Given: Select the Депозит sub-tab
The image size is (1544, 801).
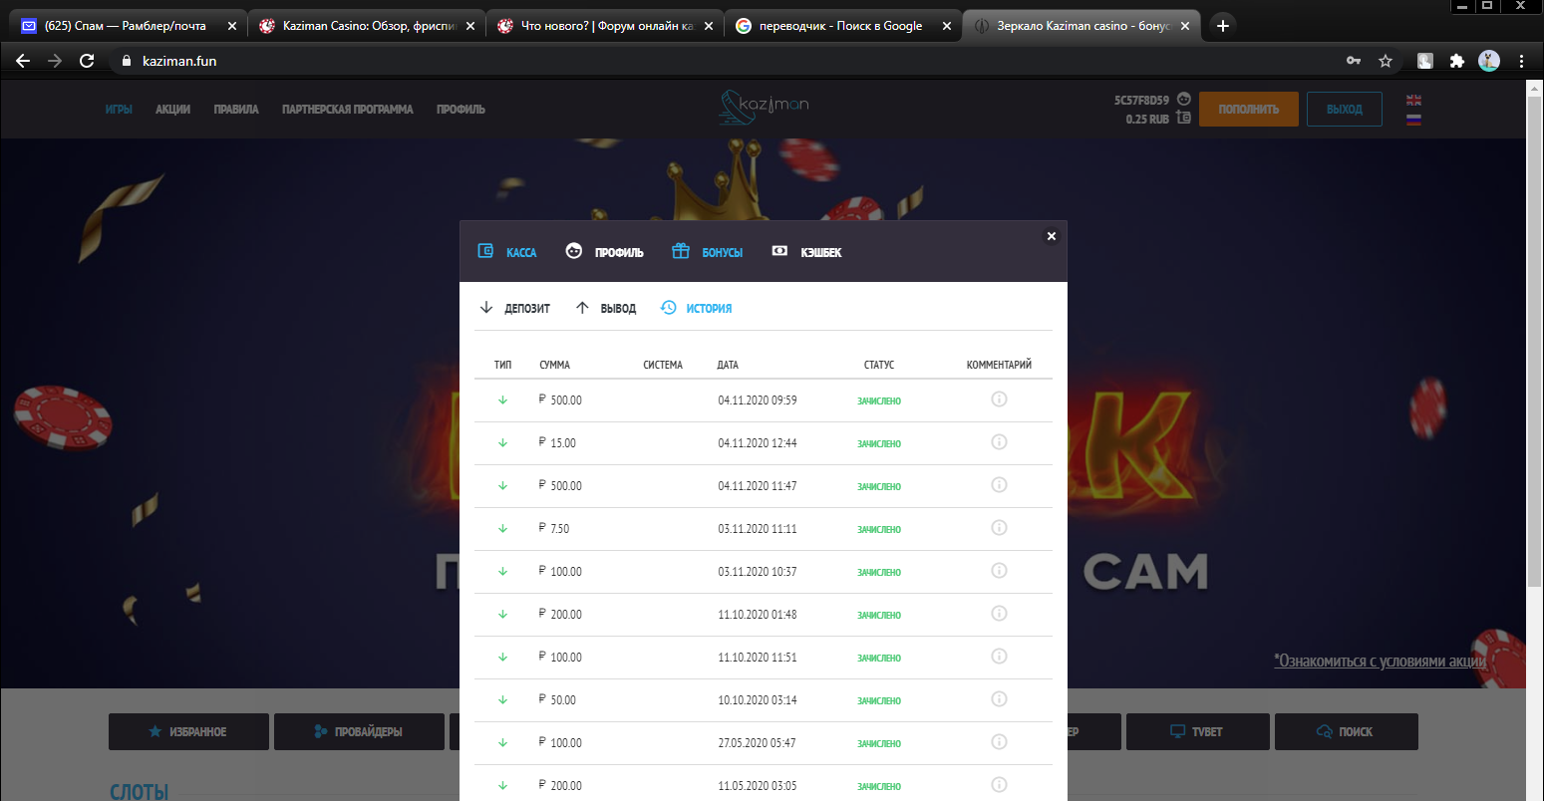Looking at the screenshot, I should (514, 308).
